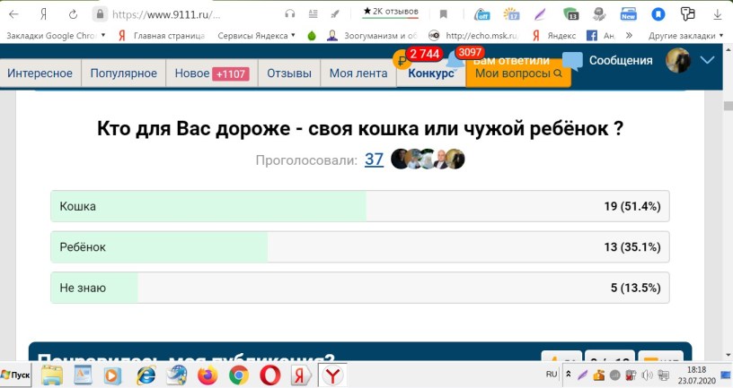Click the headphones icon in address bar
Screen dimensions: 733x388
click(289, 13)
